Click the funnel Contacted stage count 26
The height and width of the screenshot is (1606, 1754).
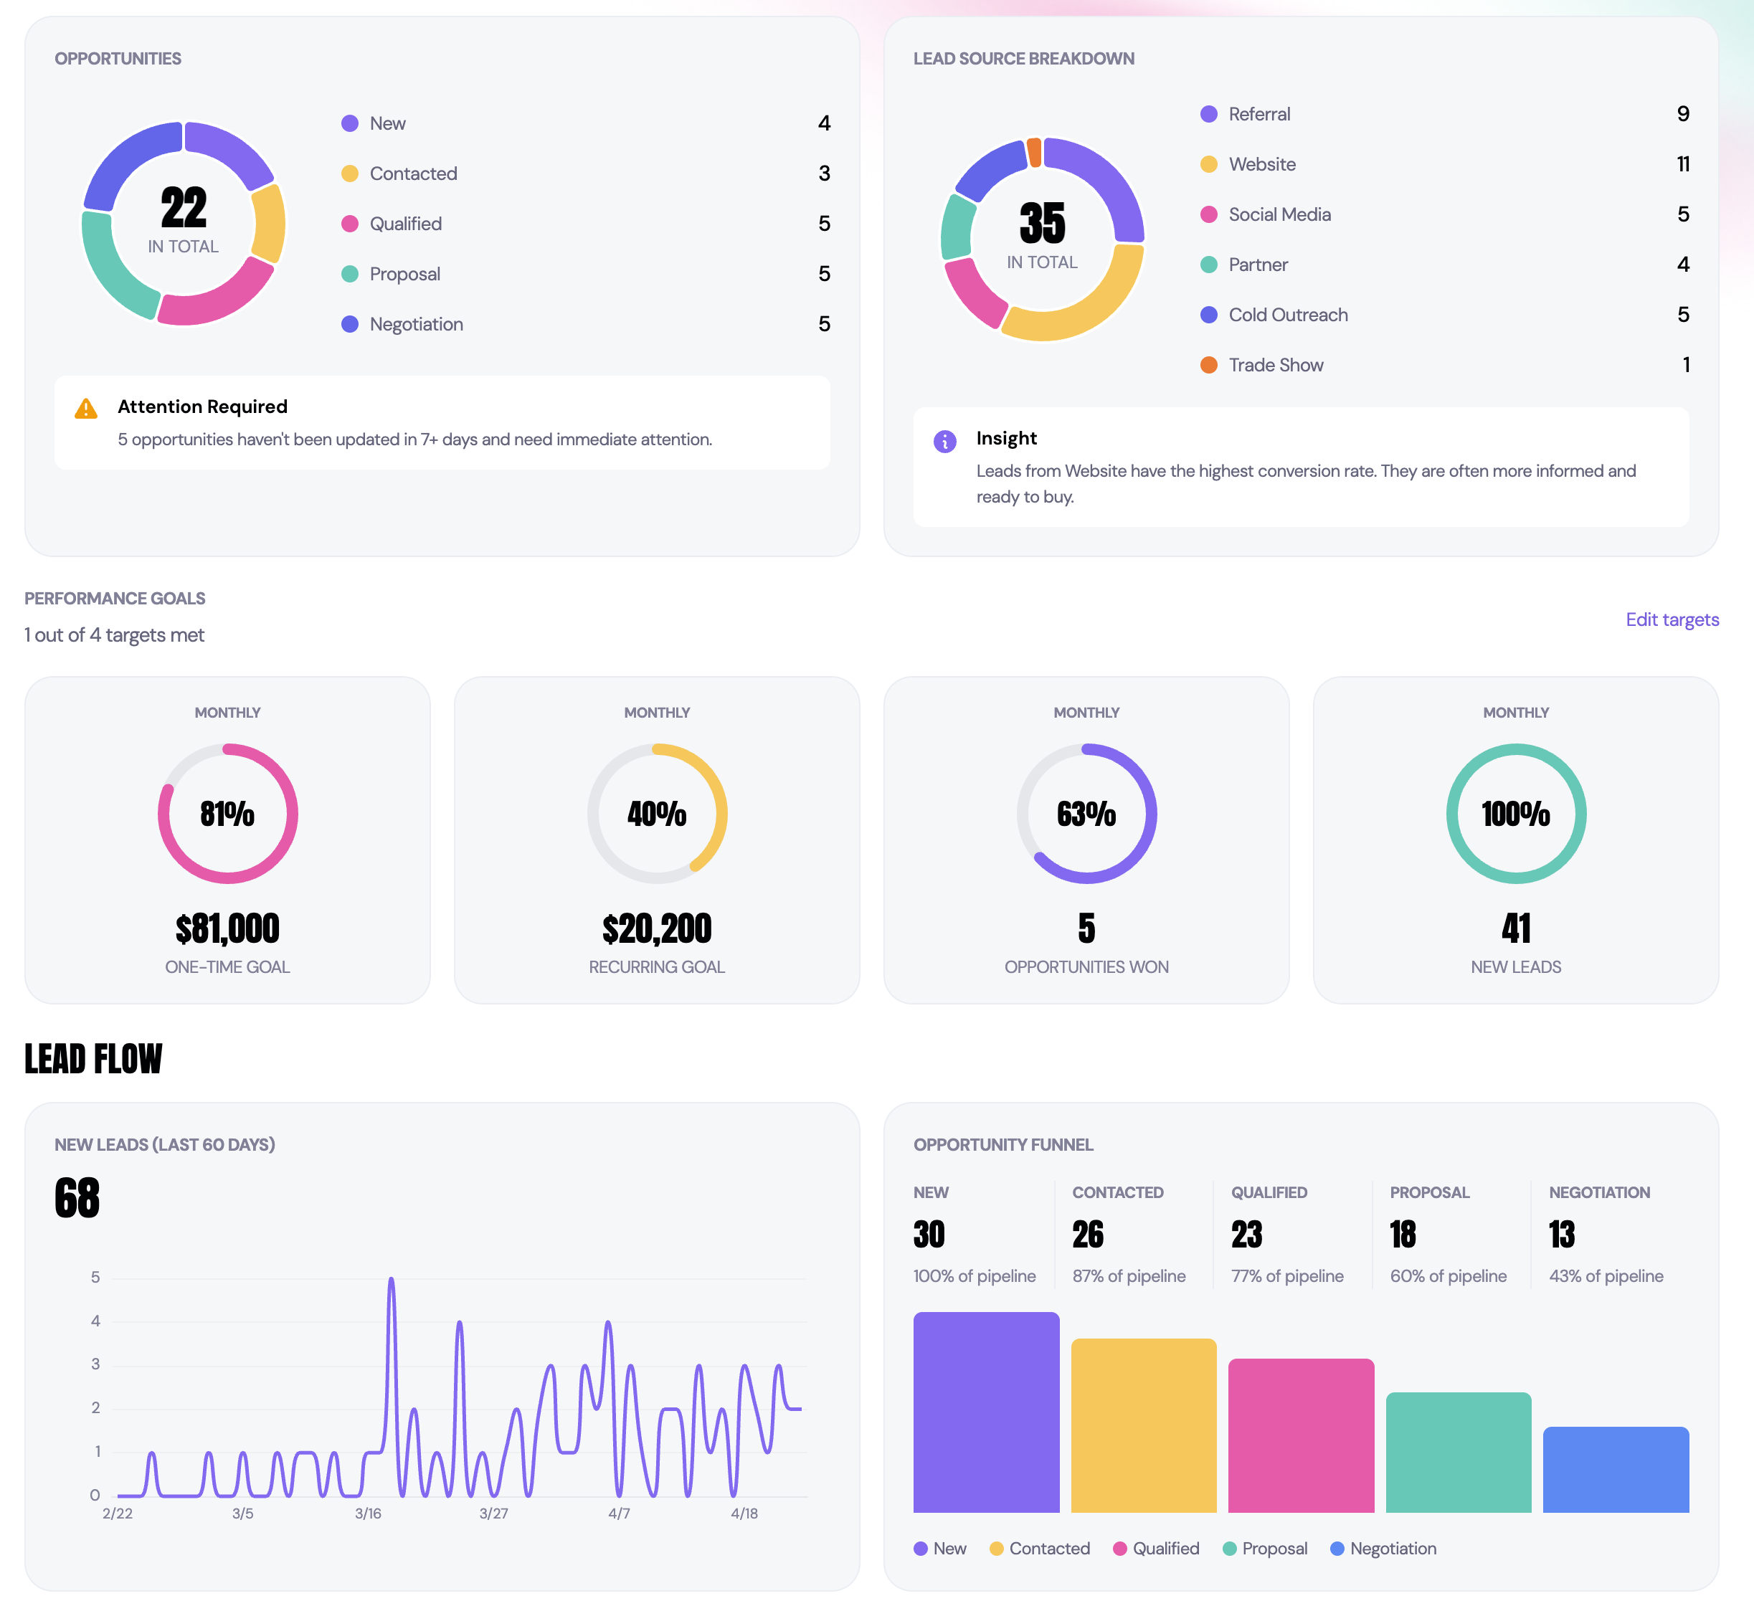(x=1088, y=1234)
